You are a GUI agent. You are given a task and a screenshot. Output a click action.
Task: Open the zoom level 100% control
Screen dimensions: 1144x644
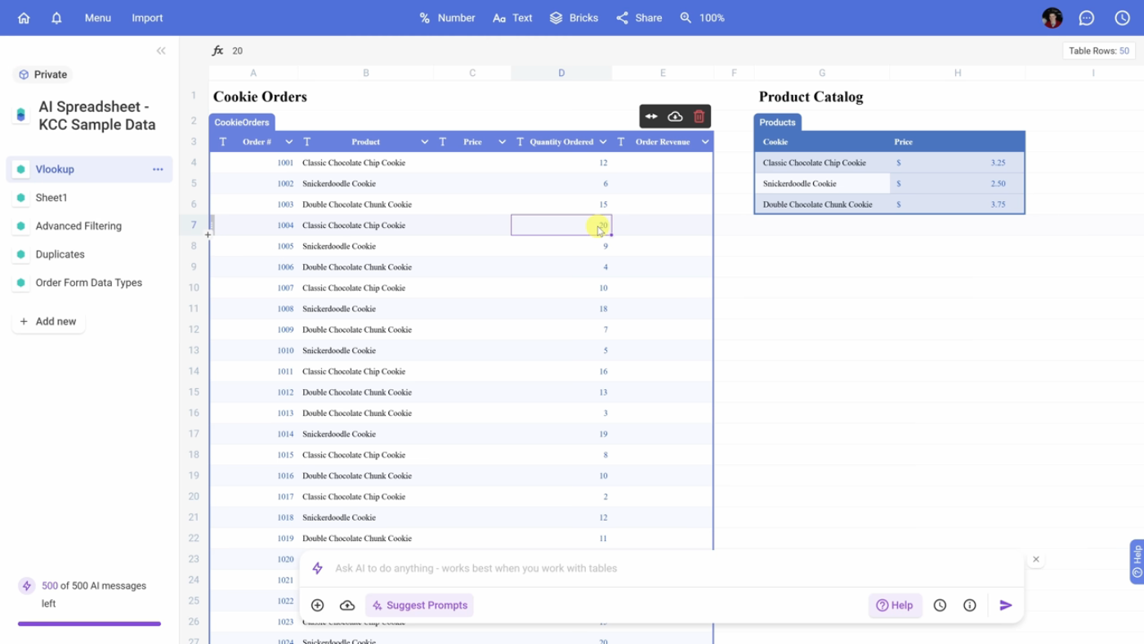(x=702, y=18)
